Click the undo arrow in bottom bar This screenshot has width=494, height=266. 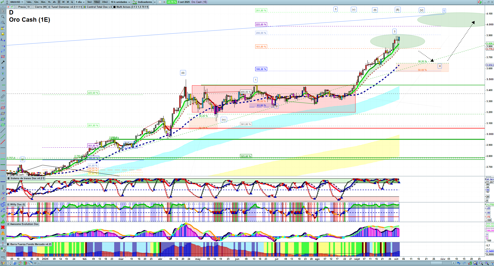point(458,263)
